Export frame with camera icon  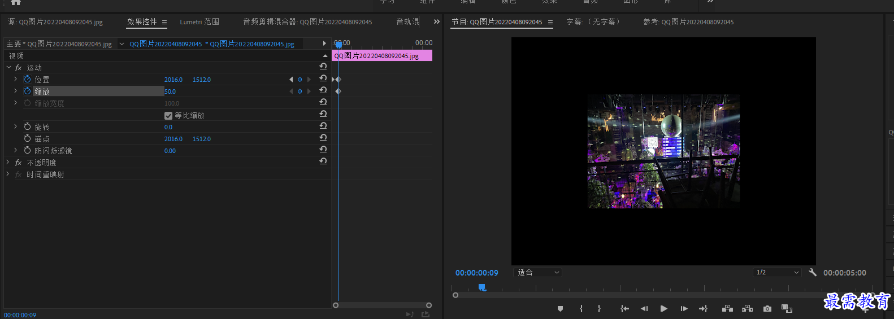click(767, 309)
